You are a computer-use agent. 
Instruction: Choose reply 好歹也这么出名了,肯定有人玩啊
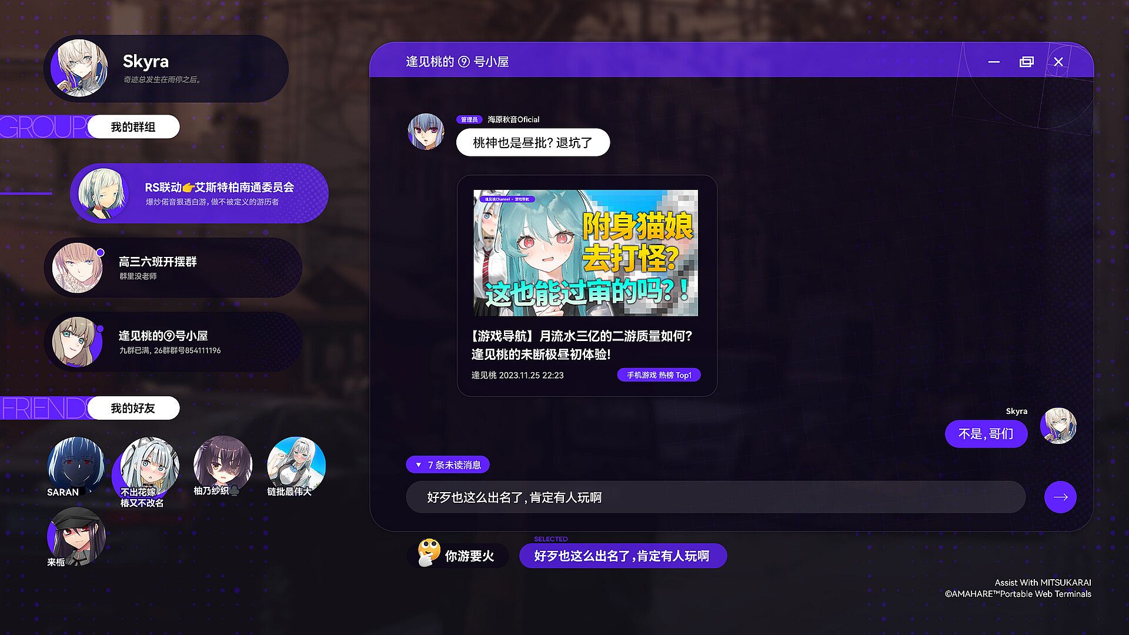(x=622, y=556)
